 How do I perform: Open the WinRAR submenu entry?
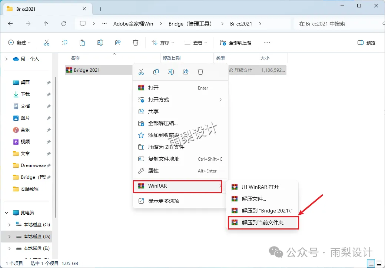(177, 186)
